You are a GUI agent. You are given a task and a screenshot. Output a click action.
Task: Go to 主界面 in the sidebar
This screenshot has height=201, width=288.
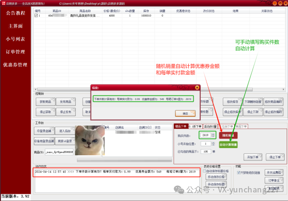pos(15,26)
